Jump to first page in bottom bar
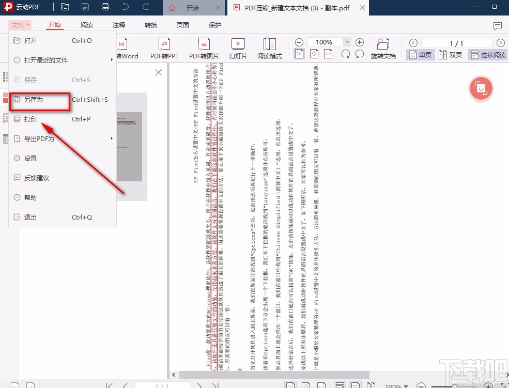This screenshot has height=388, width=509. click(x=110, y=385)
